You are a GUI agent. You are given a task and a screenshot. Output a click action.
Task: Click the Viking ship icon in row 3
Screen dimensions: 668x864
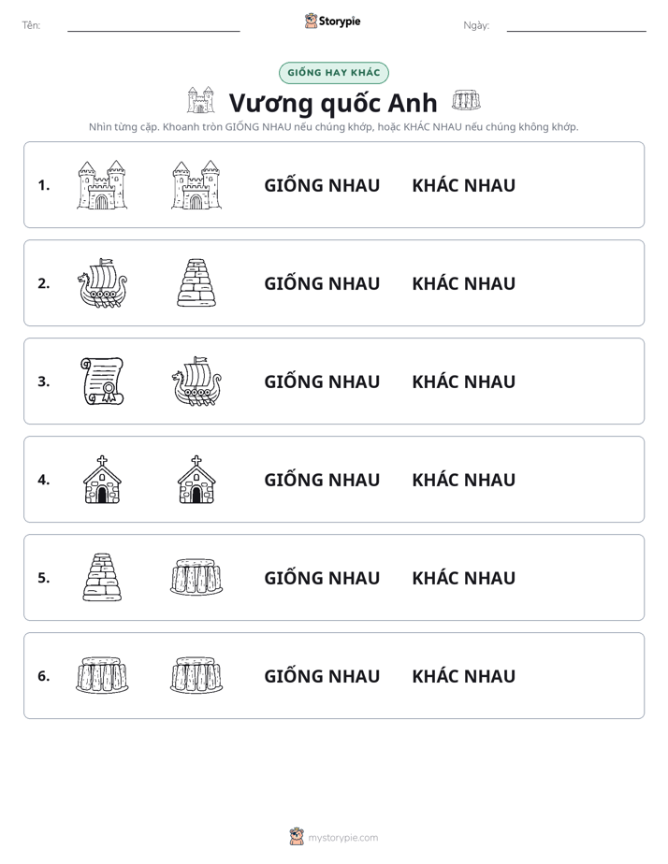196,382
